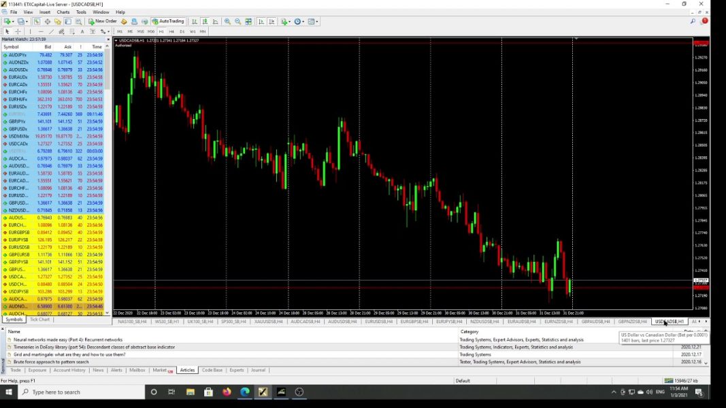Open Microsoft Edge from the taskbar

(244, 392)
